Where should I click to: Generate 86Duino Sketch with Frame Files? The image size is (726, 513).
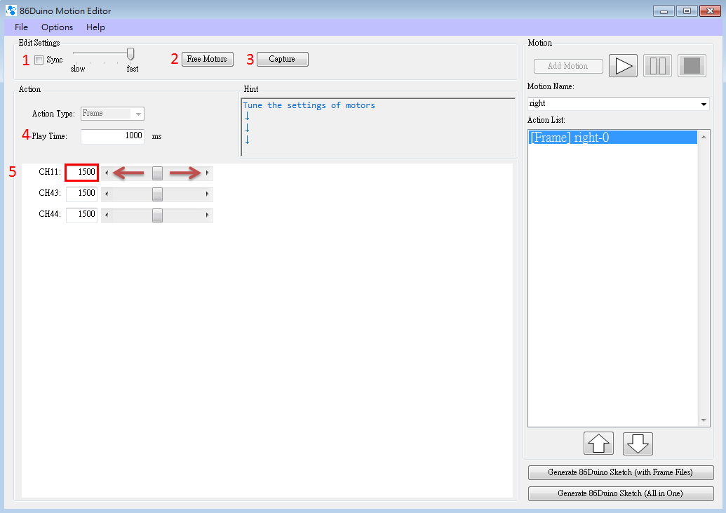(x=621, y=472)
